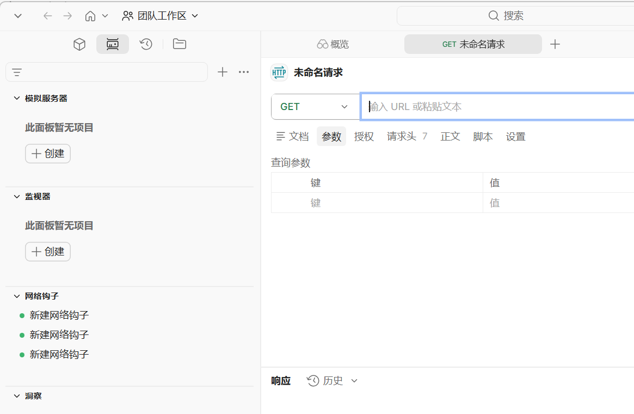Screen dimensions: 634x414
Task: Click the back navigation arrow
Action: click(48, 16)
